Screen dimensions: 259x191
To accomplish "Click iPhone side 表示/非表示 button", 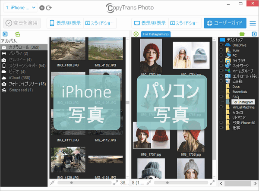I will pyautogui.click(x=65, y=23).
